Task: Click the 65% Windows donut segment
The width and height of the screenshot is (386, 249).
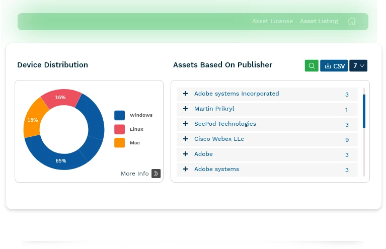Action: 61,160
